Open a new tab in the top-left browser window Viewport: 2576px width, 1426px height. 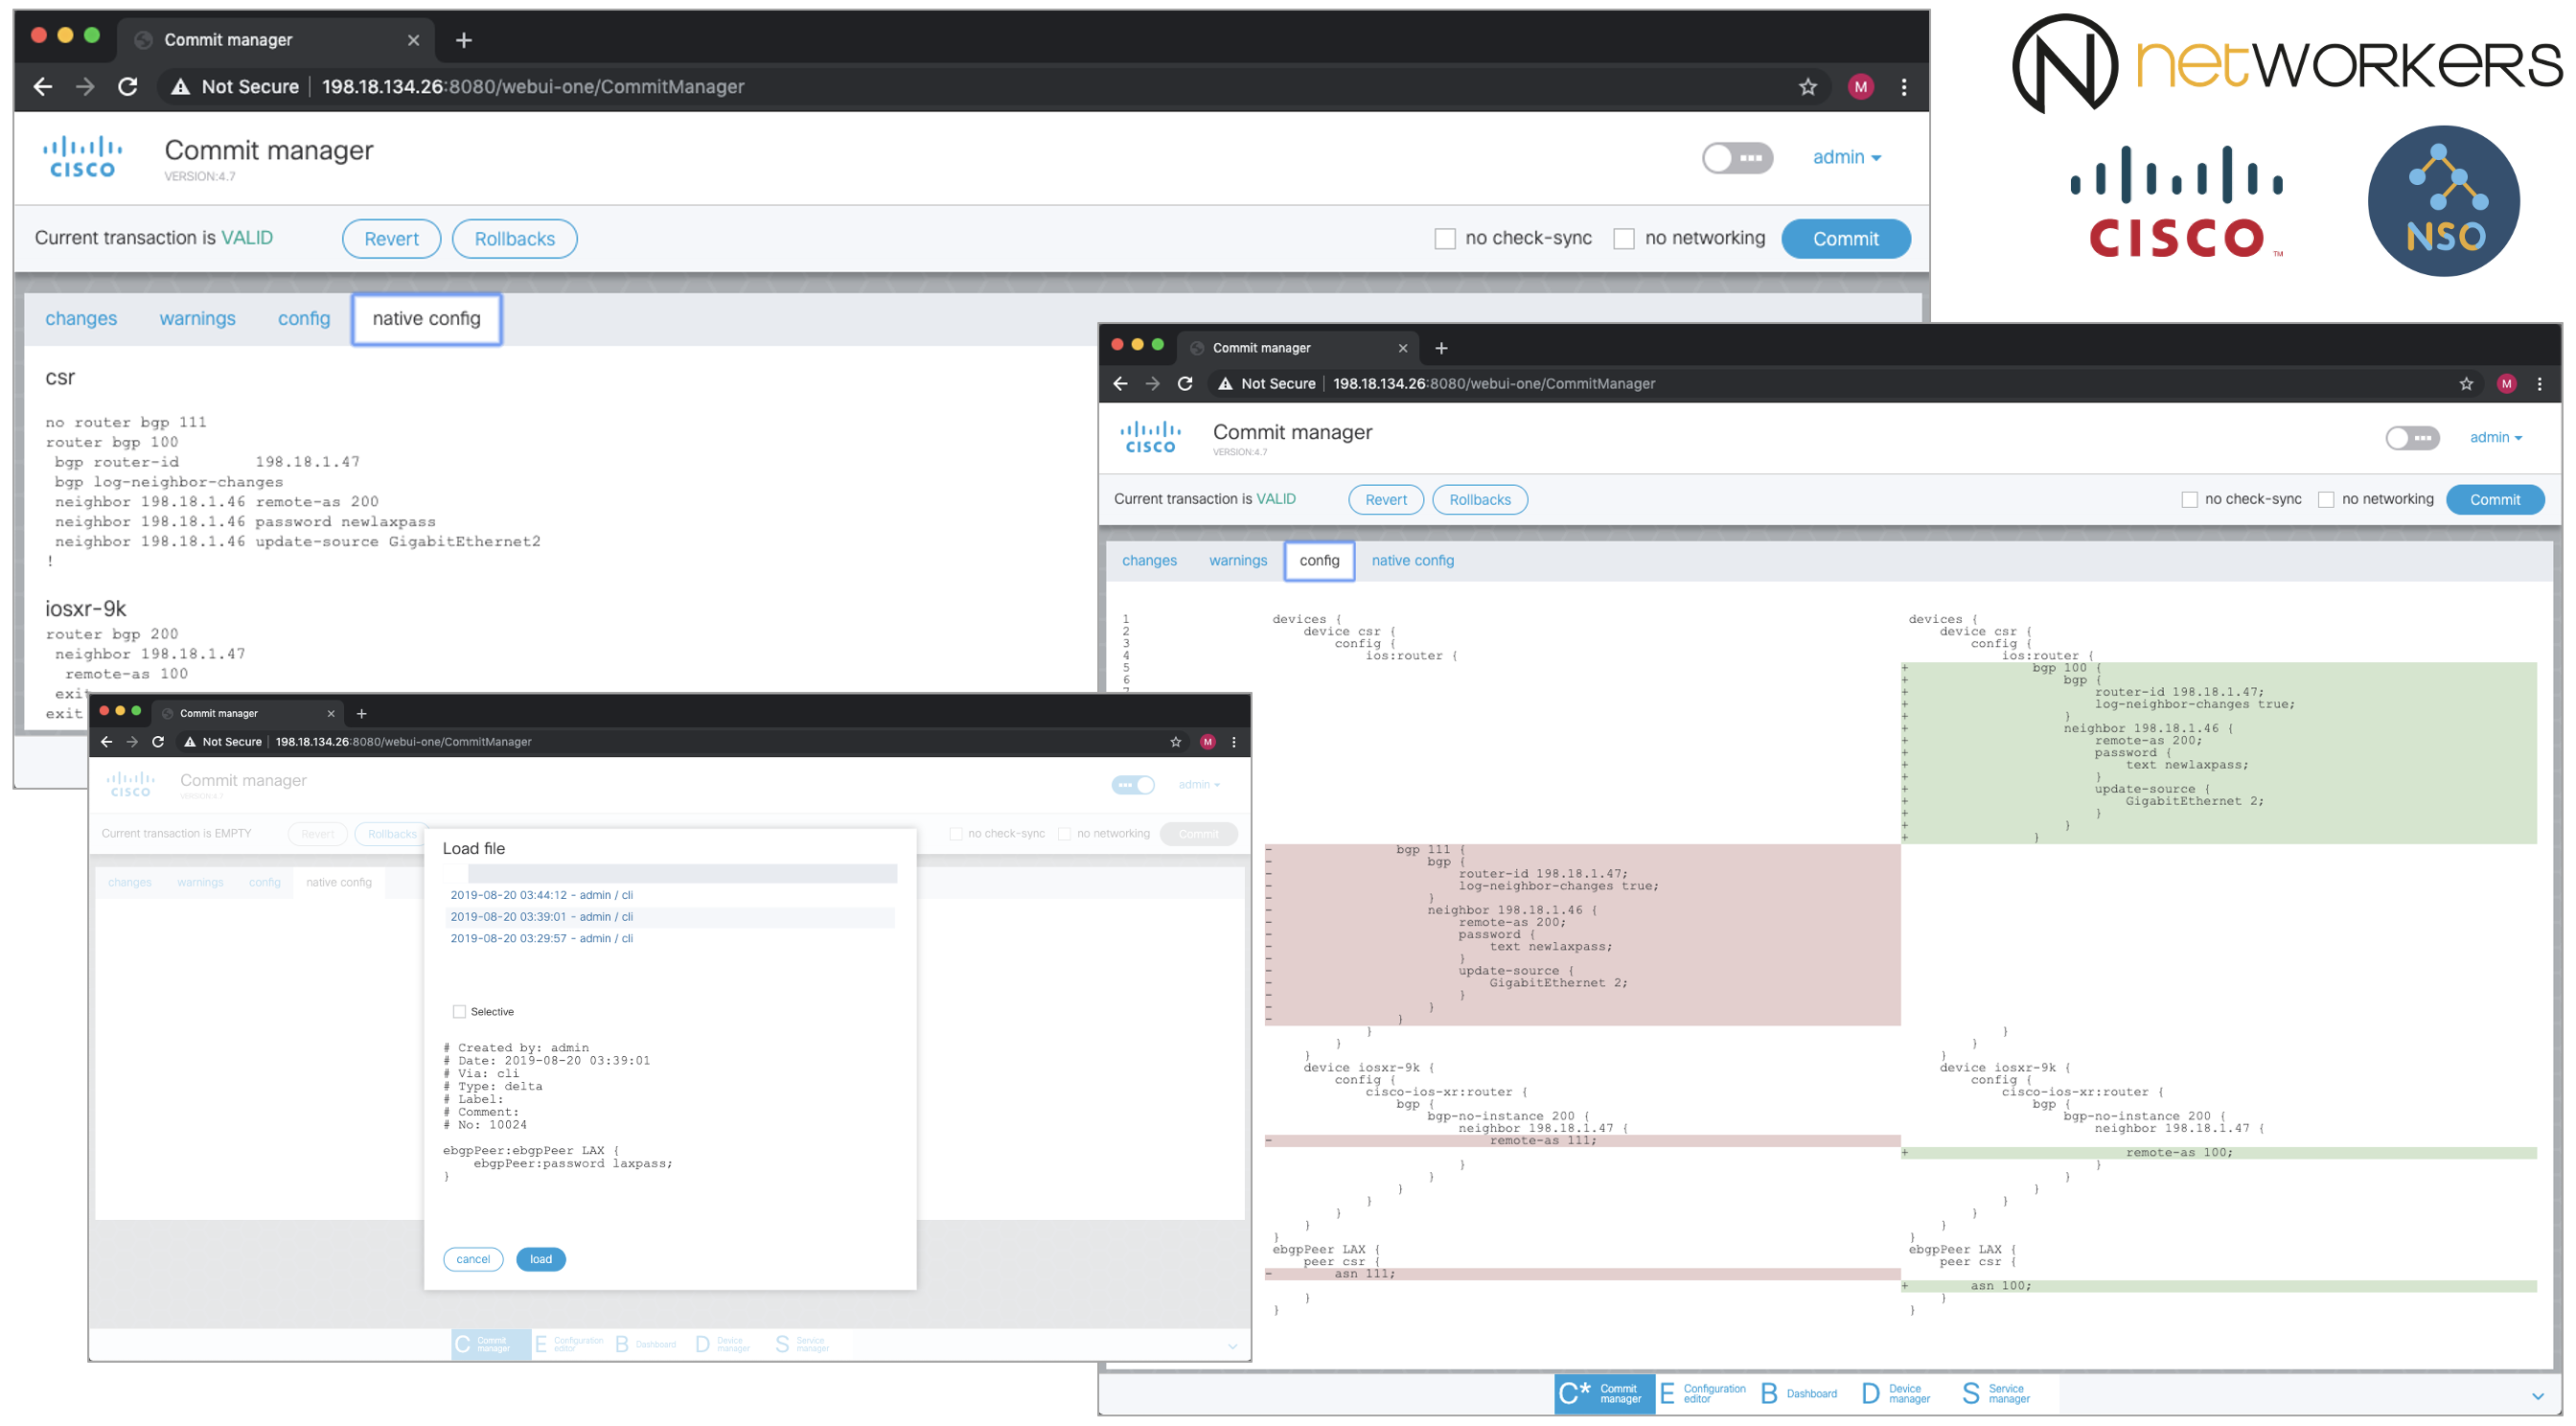click(x=463, y=40)
